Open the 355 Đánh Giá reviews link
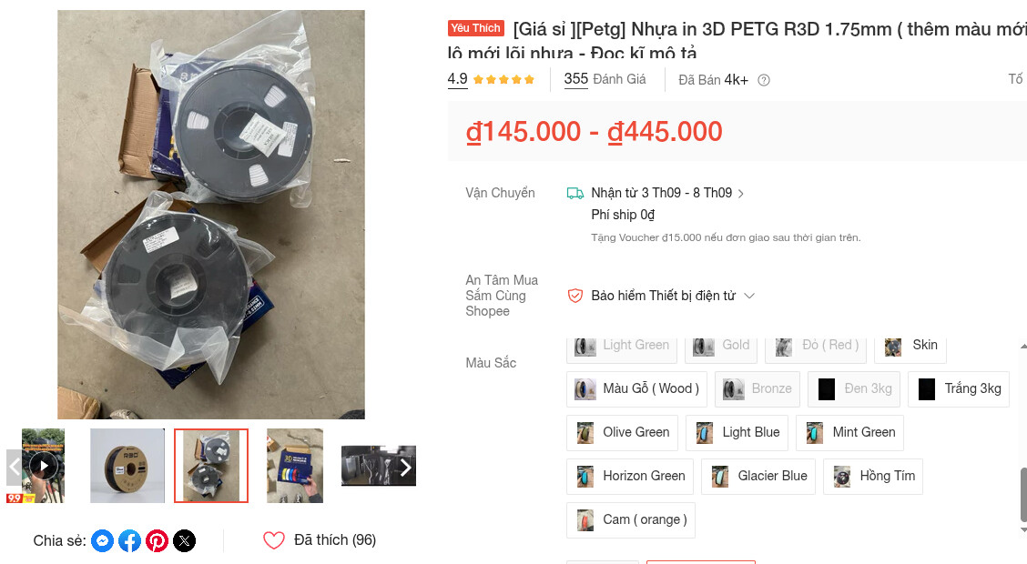Image resolution: width=1027 pixels, height=564 pixels. [605, 80]
